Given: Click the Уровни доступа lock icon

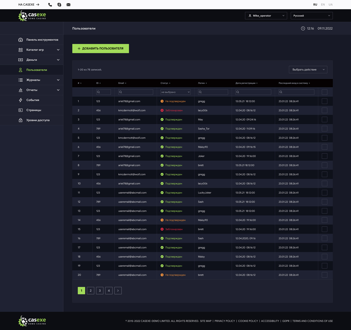Looking at the screenshot, I should coord(21,120).
